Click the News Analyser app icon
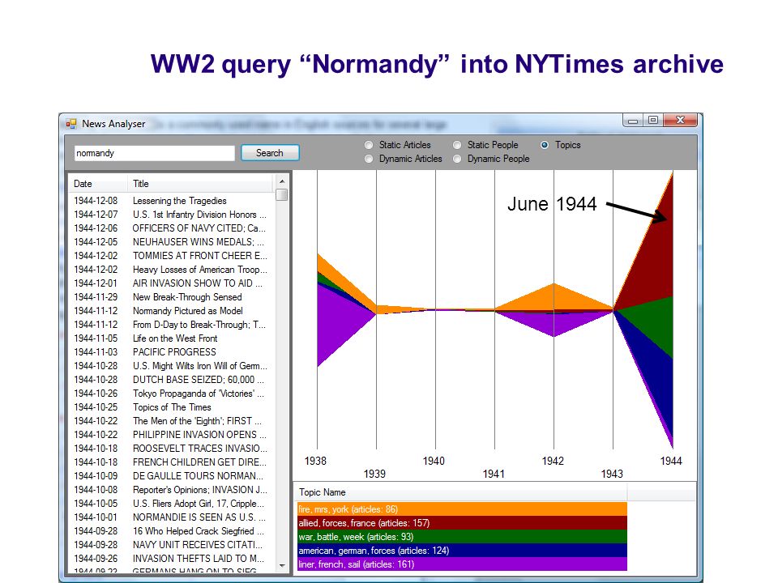 tap(71, 123)
